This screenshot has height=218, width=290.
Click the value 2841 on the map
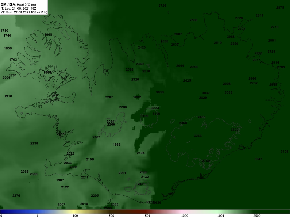pos(260,15)
